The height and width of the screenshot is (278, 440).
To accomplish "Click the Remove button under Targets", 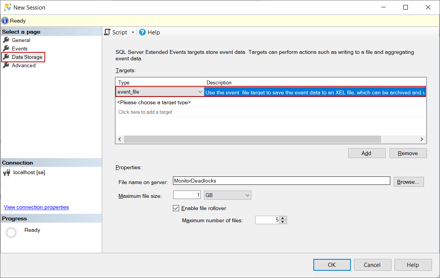I will click(x=408, y=153).
